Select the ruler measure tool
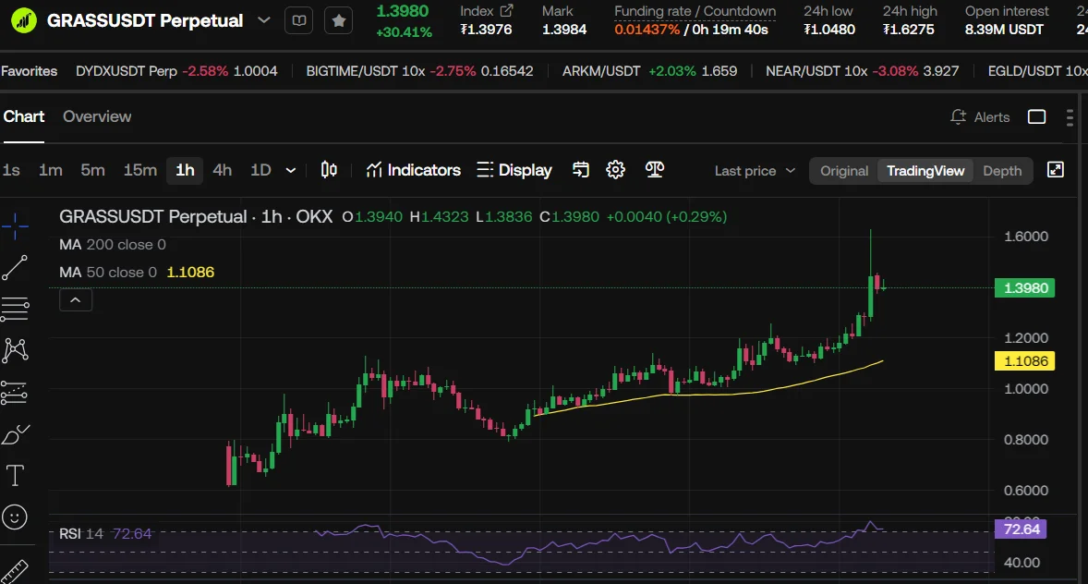 pyautogui.click(x=15, y=571)
